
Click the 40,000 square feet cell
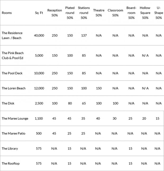(x=39, y=35)
